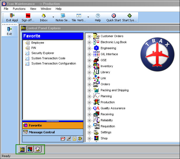Screen dimensions: 180x159
Task: Open the Inbox toolbar icon
Action: (44, 16)
